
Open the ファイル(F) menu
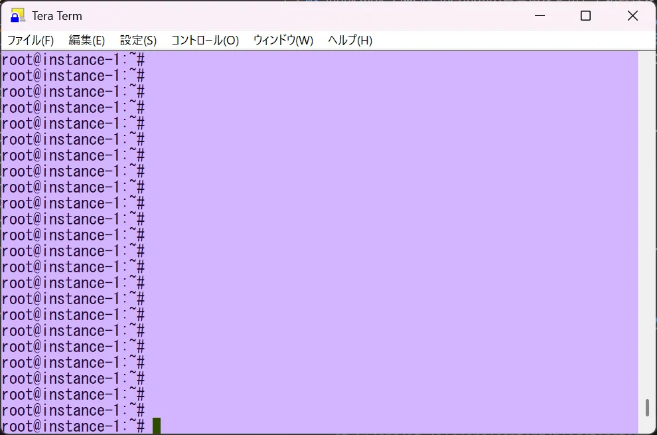tap(29, 40)
